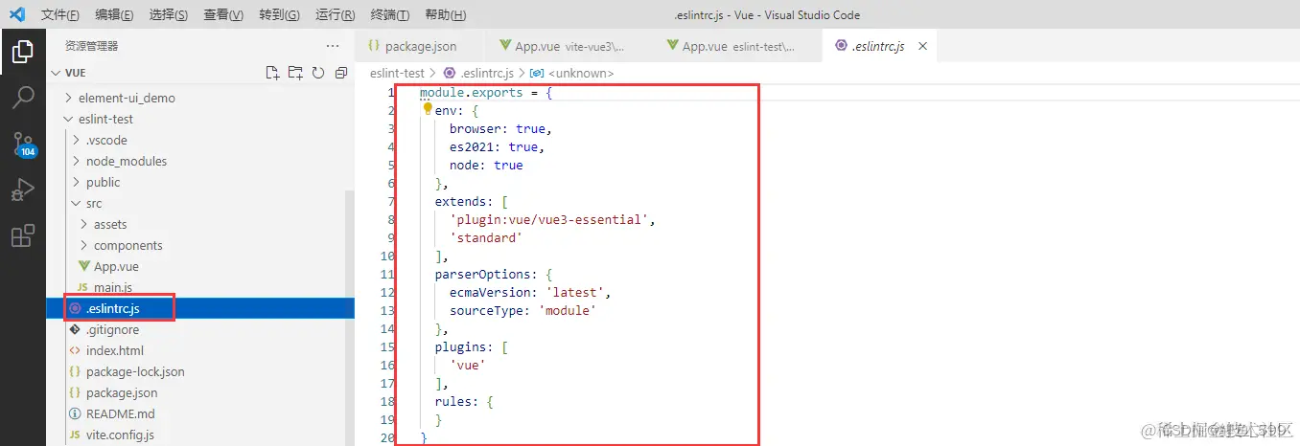Create a new file in VUE folder
The image size is (1300, 446).
click(x=273, y=73)
